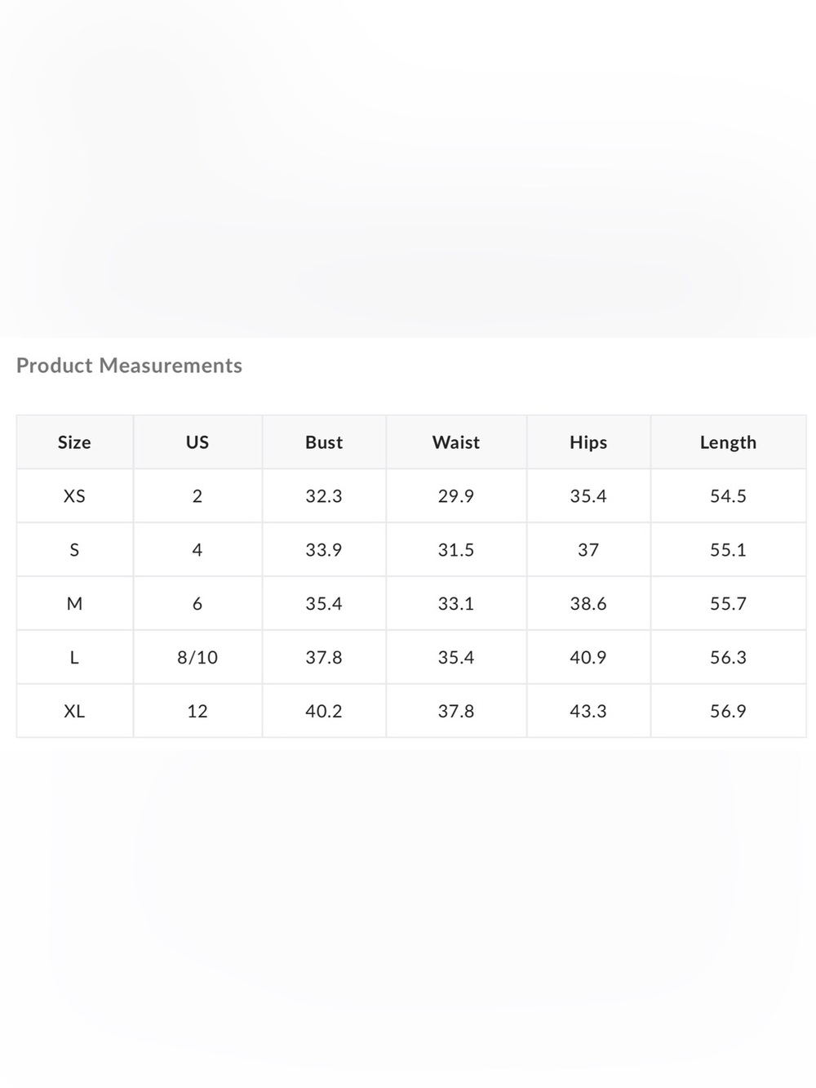
Task: Select the Hips column header
Action: pos(588,442)
